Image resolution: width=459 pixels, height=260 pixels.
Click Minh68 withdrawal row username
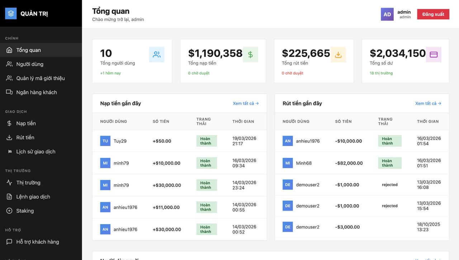[304, 163]
